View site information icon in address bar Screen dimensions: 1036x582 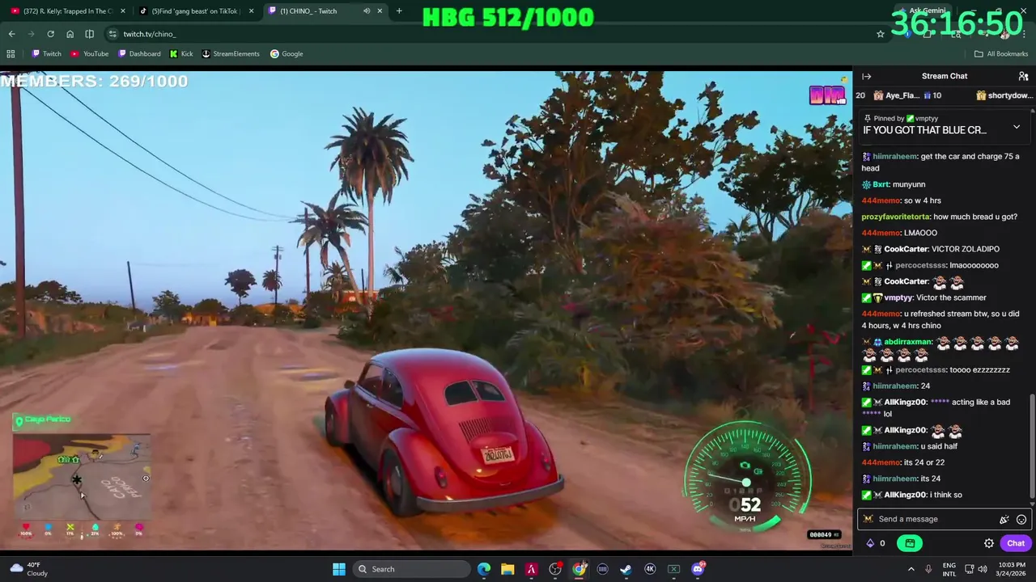pyautogui.click(x=113, y=34)
